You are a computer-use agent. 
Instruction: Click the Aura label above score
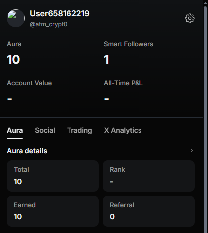(x=14, y=44)
